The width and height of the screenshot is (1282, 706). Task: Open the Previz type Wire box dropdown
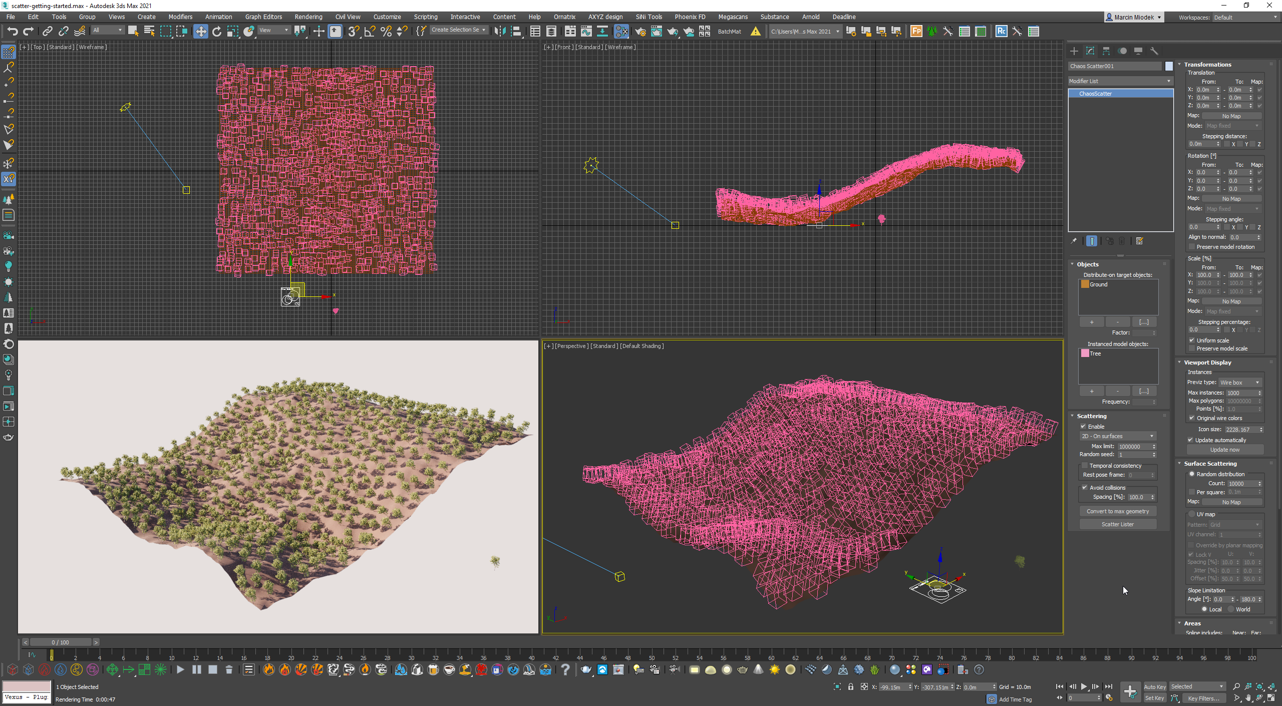[x=1239, y=383]
